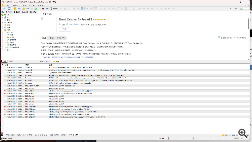Screen dimensions: 252x142
Task: Open the view product on website link
Action: coord(225,38)
